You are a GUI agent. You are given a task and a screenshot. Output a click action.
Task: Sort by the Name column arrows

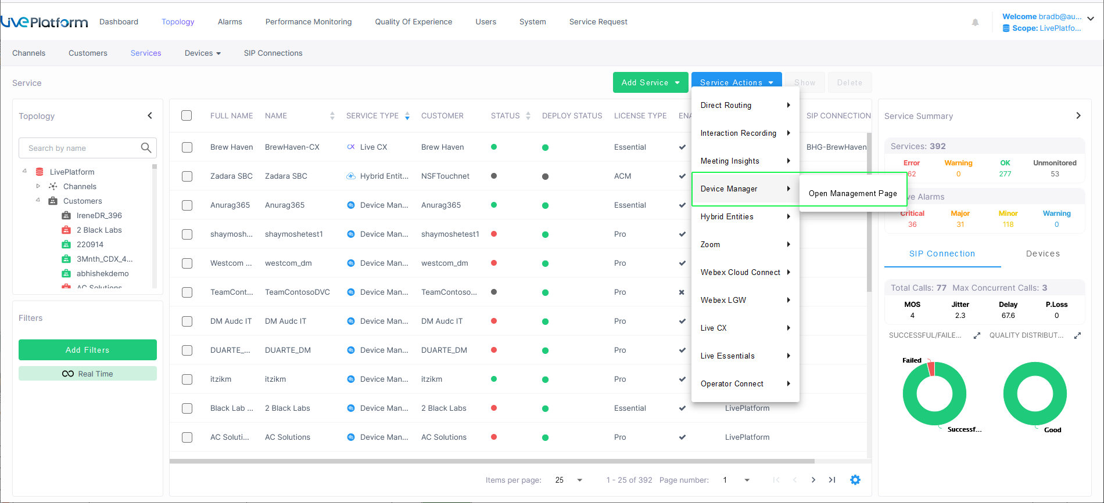pyautogui.click(x=332, y=116)
